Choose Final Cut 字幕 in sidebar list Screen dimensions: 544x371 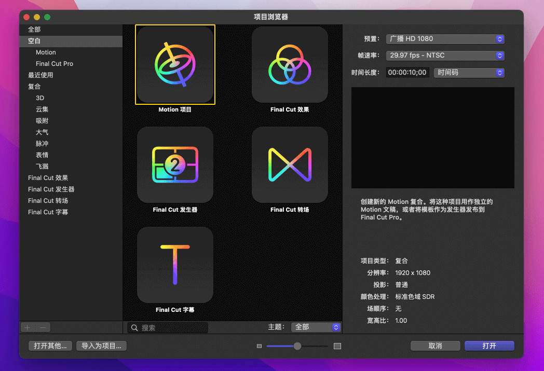pyautogui.click(x=48, y=212)
